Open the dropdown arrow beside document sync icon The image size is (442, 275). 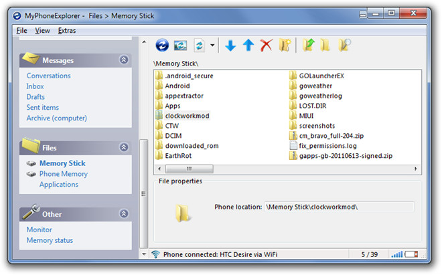tap(212, 45)
